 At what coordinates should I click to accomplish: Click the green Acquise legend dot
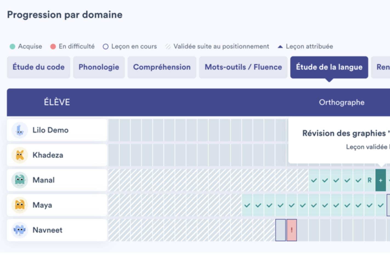pos(12,47)
